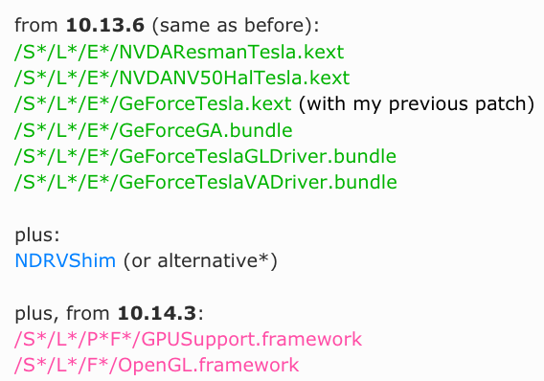Image resolution: width=544 pixels, height=381 pixels.
Task: Click the "(with my previous patch)" note
Action: coord(417,104)
